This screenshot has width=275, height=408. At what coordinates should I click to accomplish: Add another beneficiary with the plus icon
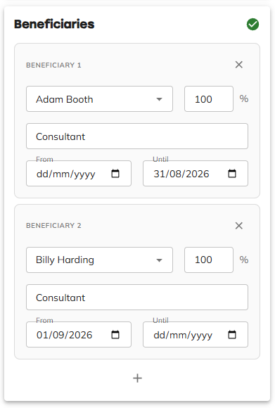point(137,378)
